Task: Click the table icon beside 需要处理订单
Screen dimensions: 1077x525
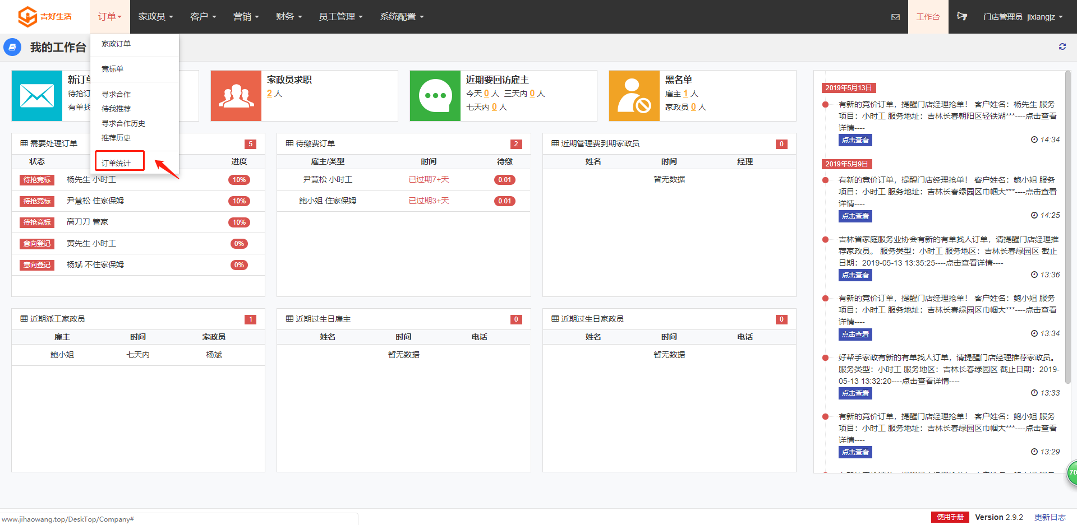Action: tap(24, 143)
